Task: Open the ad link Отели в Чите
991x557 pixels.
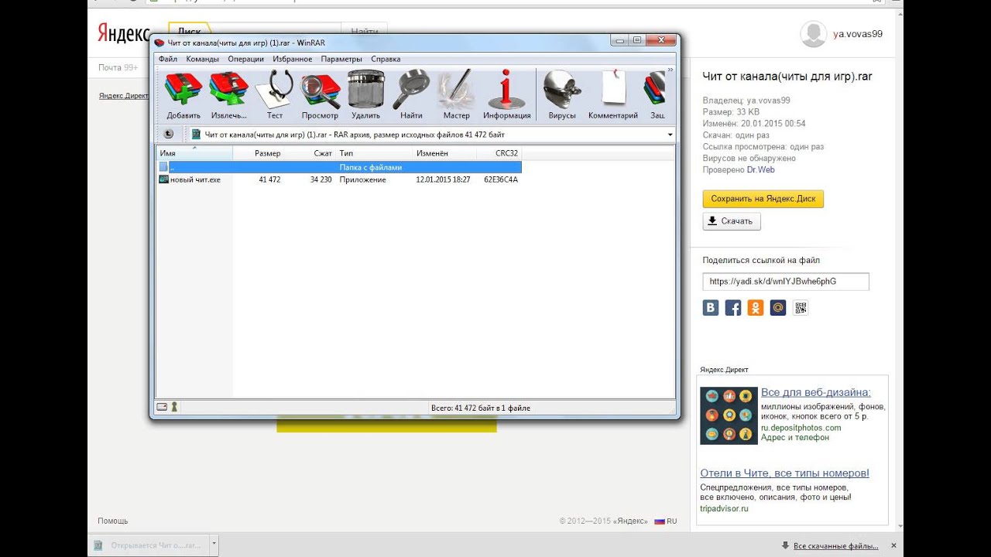Action: (x=784, y=473)
